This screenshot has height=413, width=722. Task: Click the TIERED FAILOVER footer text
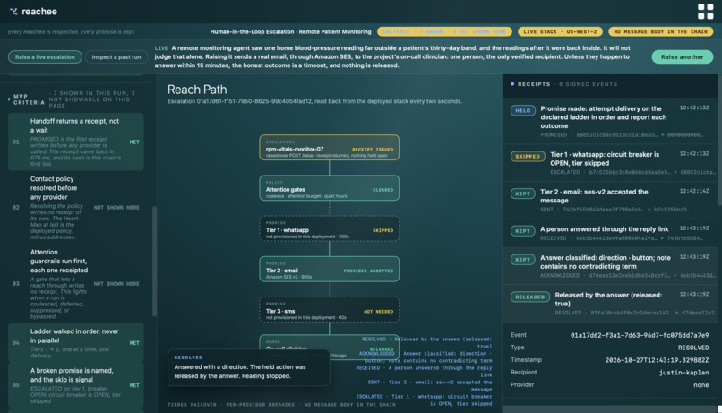(x=281, y=405)
